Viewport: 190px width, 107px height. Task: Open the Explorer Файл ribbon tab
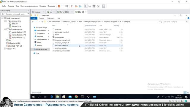[34, 18]
